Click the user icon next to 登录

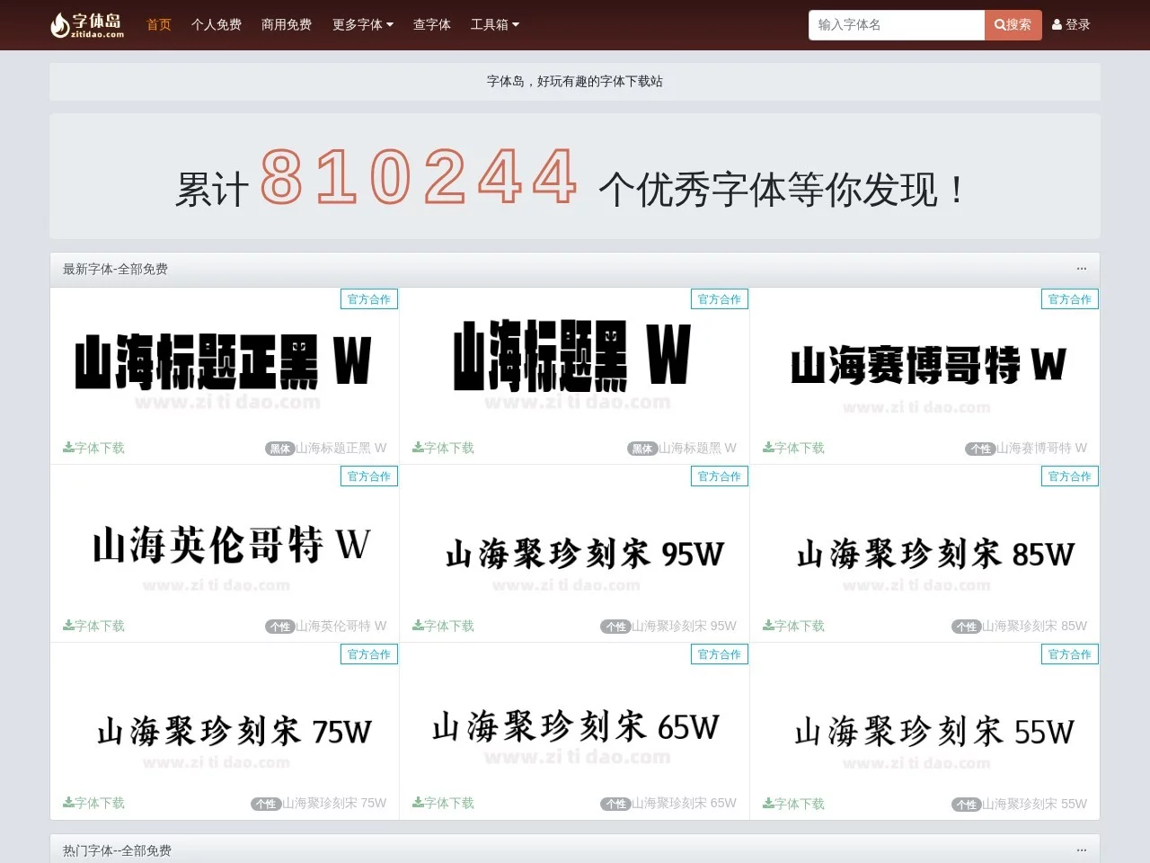(1055, 24)
